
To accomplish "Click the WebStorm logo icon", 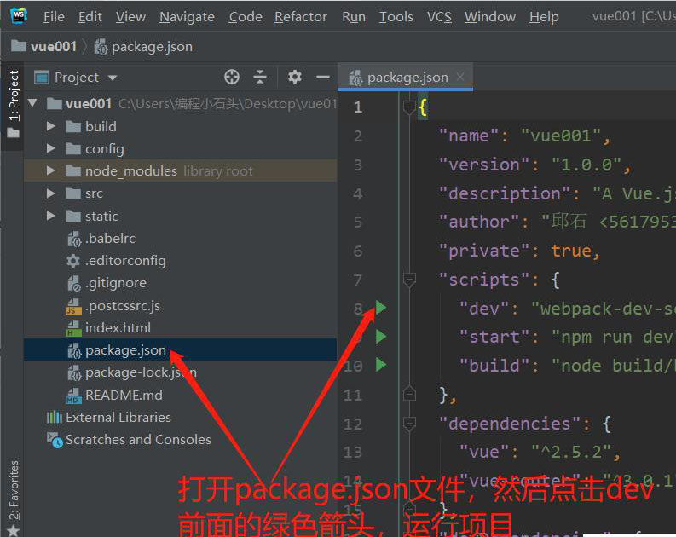I will 19,16.
